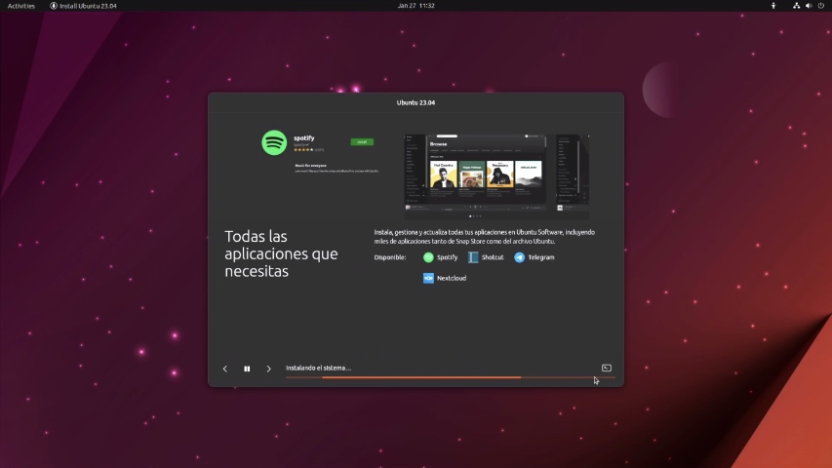This screenshot has width=832, height=468.
Task: Open the Activities overview
Action: 21,6
